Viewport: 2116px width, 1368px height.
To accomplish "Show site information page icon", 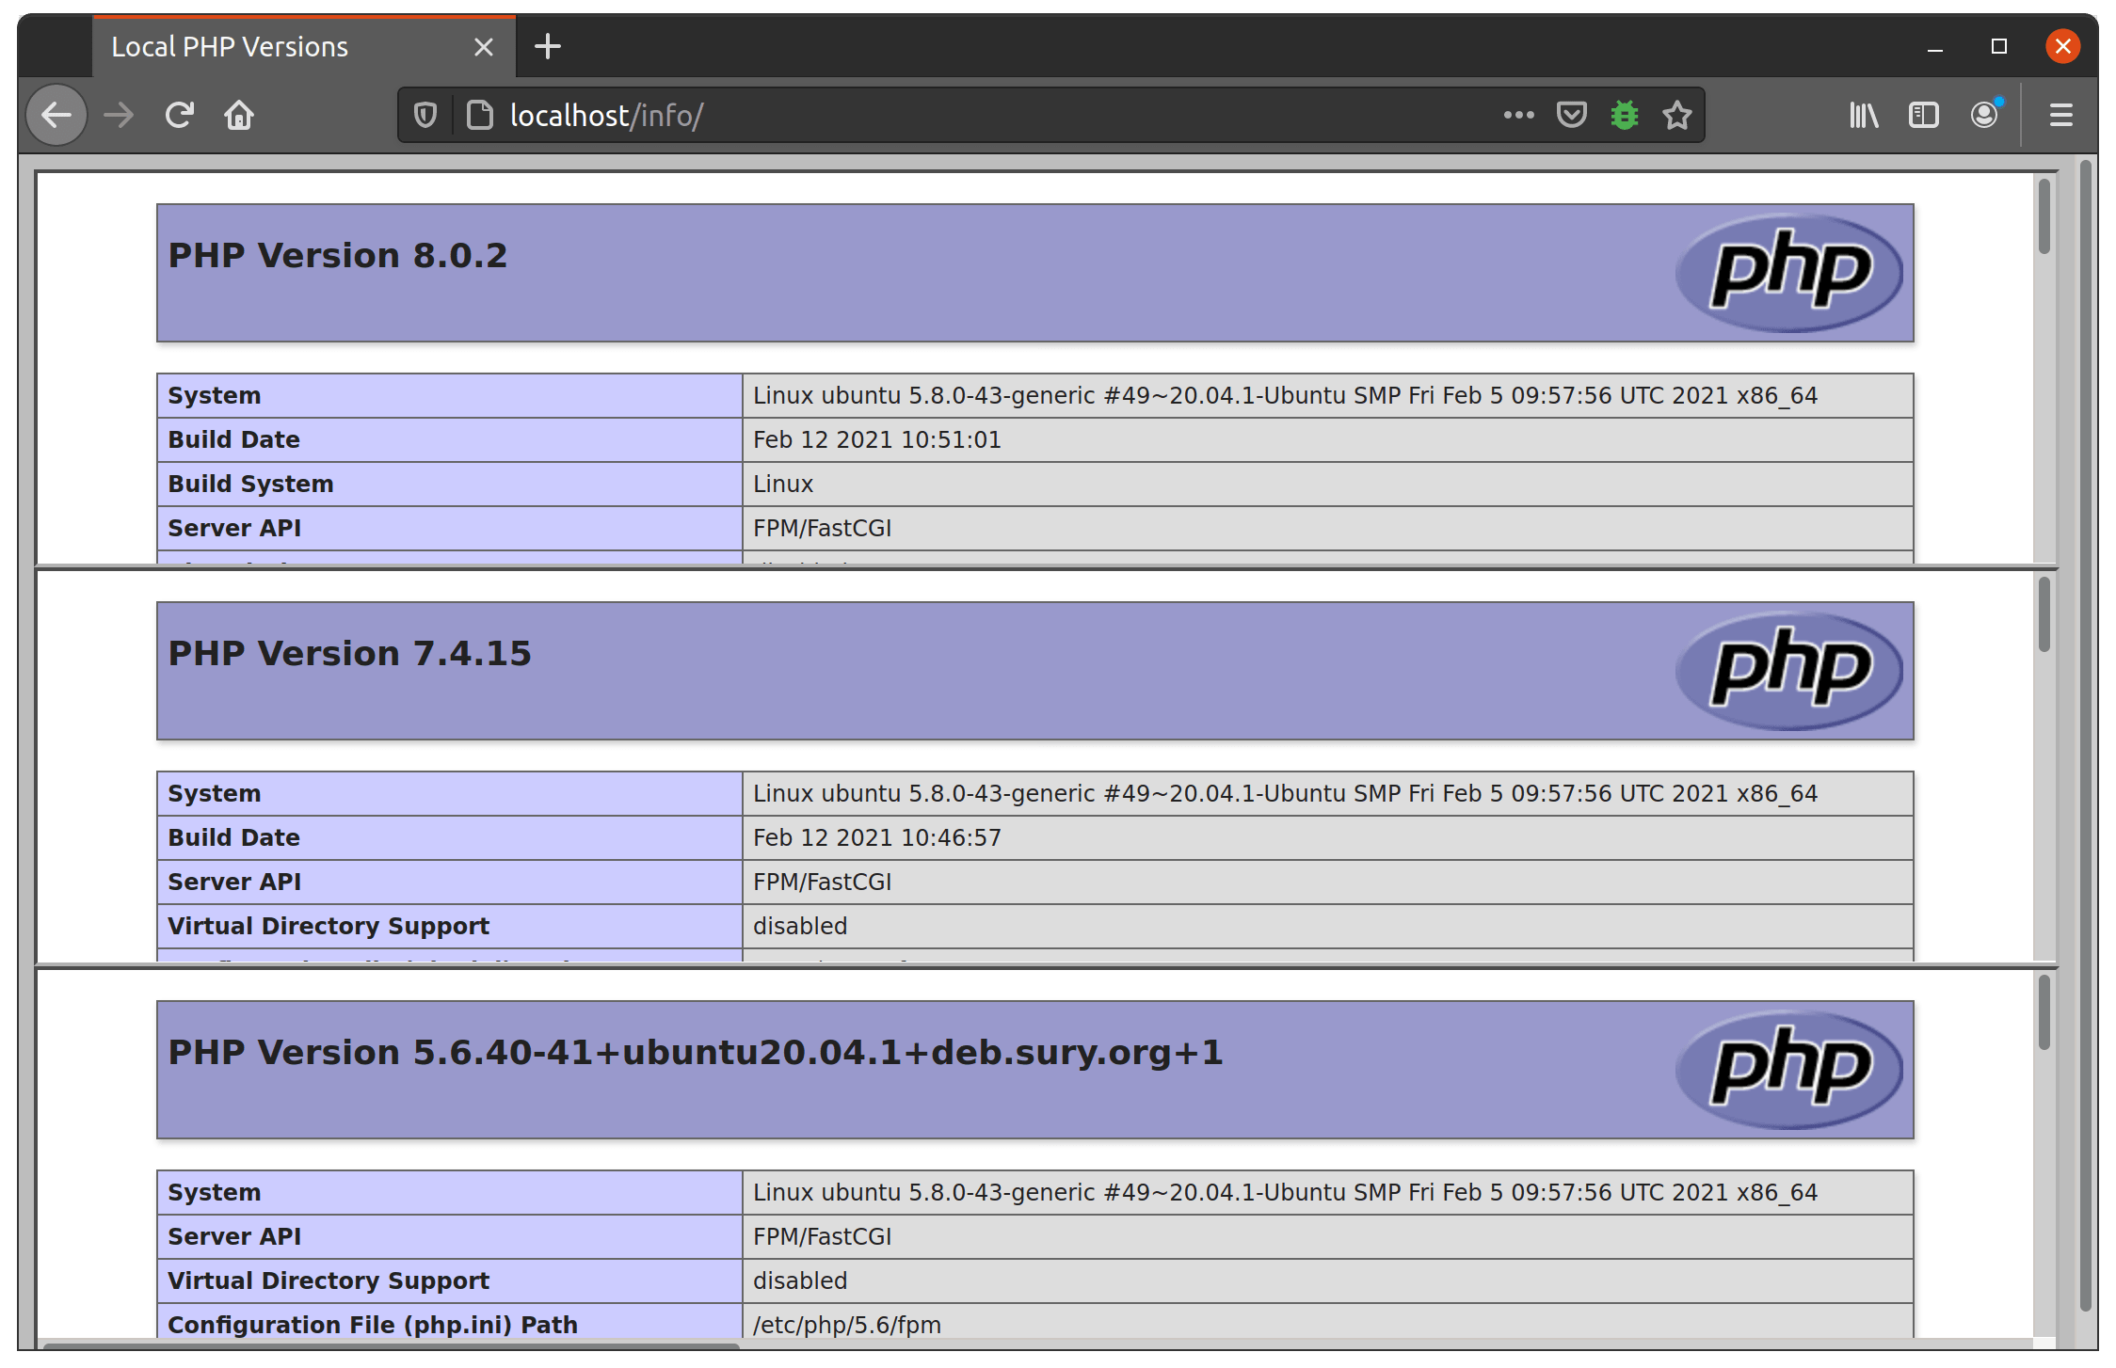I will [480, 115].
